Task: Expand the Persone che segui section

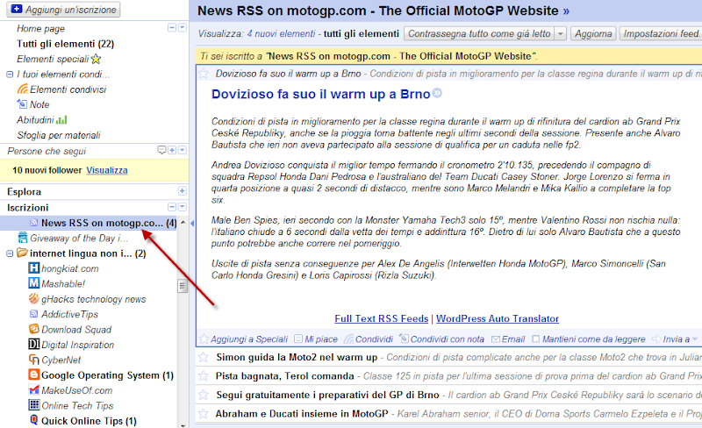Action: point(172,150)
